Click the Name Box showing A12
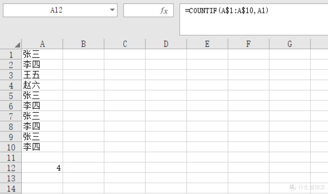The width and height of the screenshot is (328, 194). pos(60,10)
